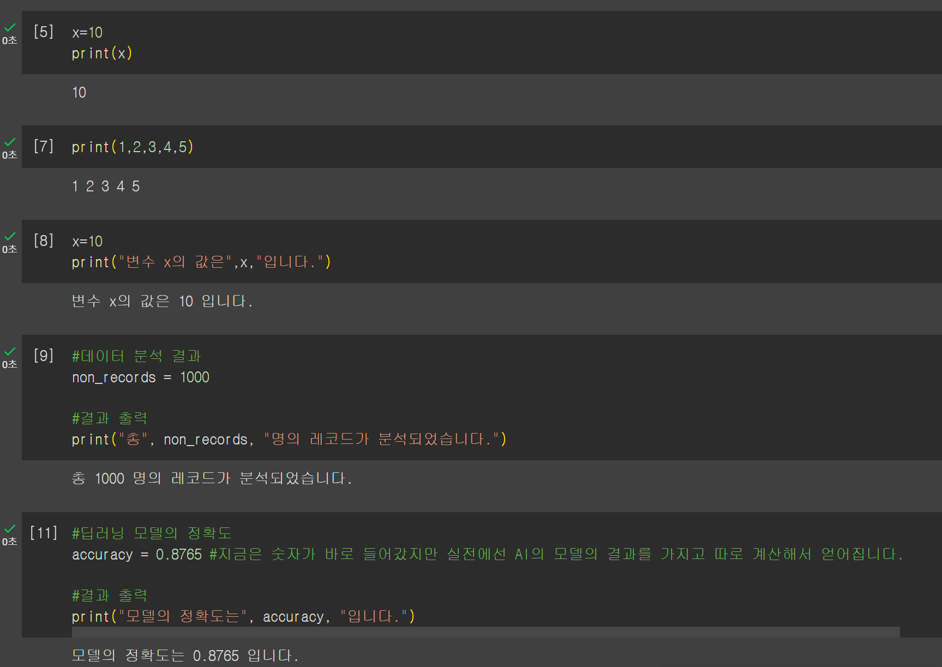Click execution count [8] to run cell
The width and height of the screenshot is (942, 667).
44,241
